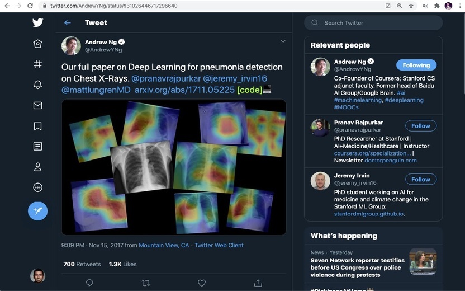View the 700 Retweets list

click(82, 264)
